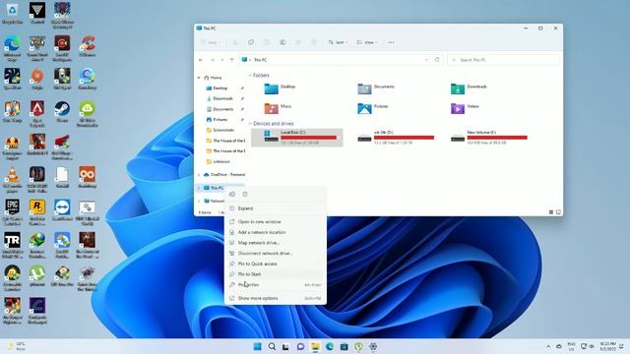Screen dimensions: 630x354
Task: Select the TeamViewer desktop shortcut
Action: (x=62, y=210)
